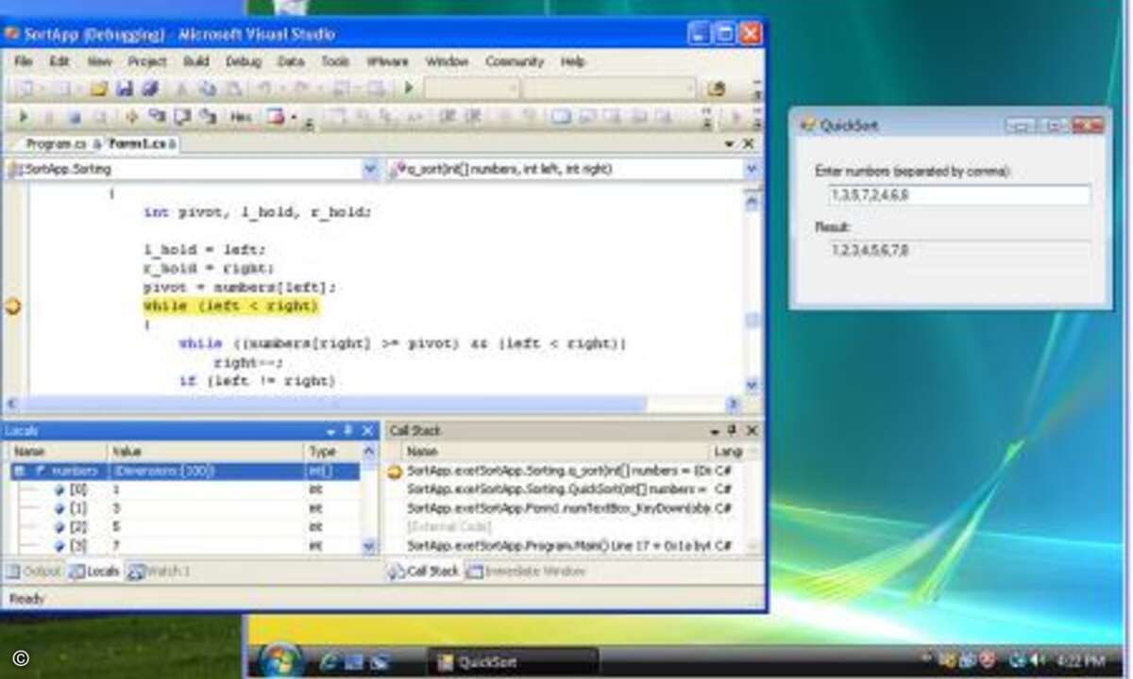Click the Value column header in Locals

(x=206, y=452)
